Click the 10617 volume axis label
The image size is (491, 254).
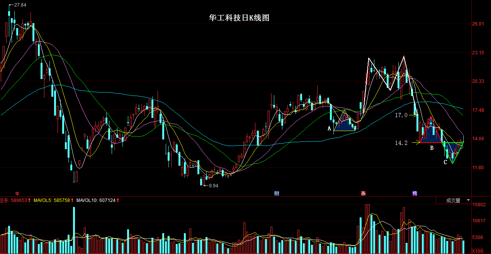(x=479, y=221)
